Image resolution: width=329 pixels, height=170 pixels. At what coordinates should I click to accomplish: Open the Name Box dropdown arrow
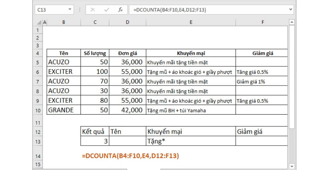(70, 10)
